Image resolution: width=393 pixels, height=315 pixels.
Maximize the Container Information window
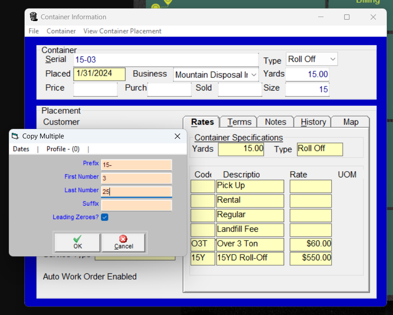346,17
